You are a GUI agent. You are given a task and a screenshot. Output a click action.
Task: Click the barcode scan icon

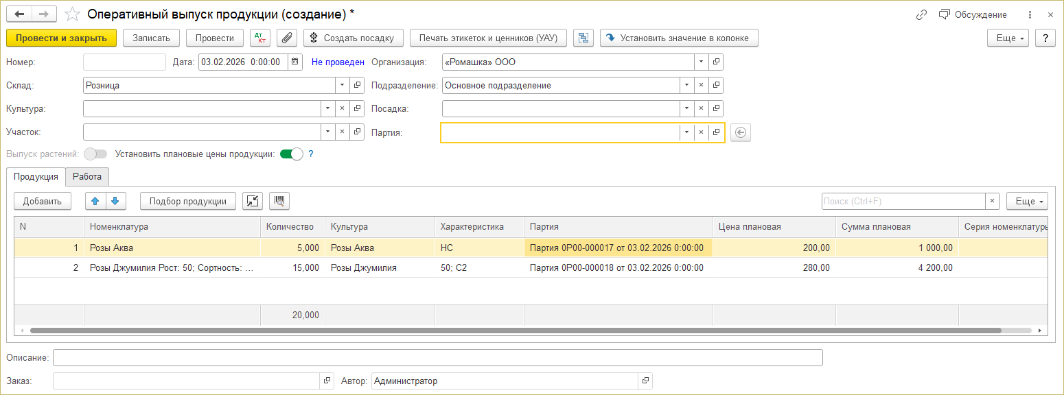click(279, 201)
